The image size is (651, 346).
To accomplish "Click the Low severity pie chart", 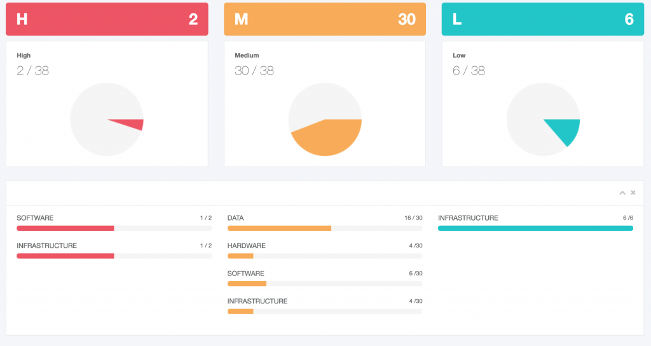I will pos(543,119).
